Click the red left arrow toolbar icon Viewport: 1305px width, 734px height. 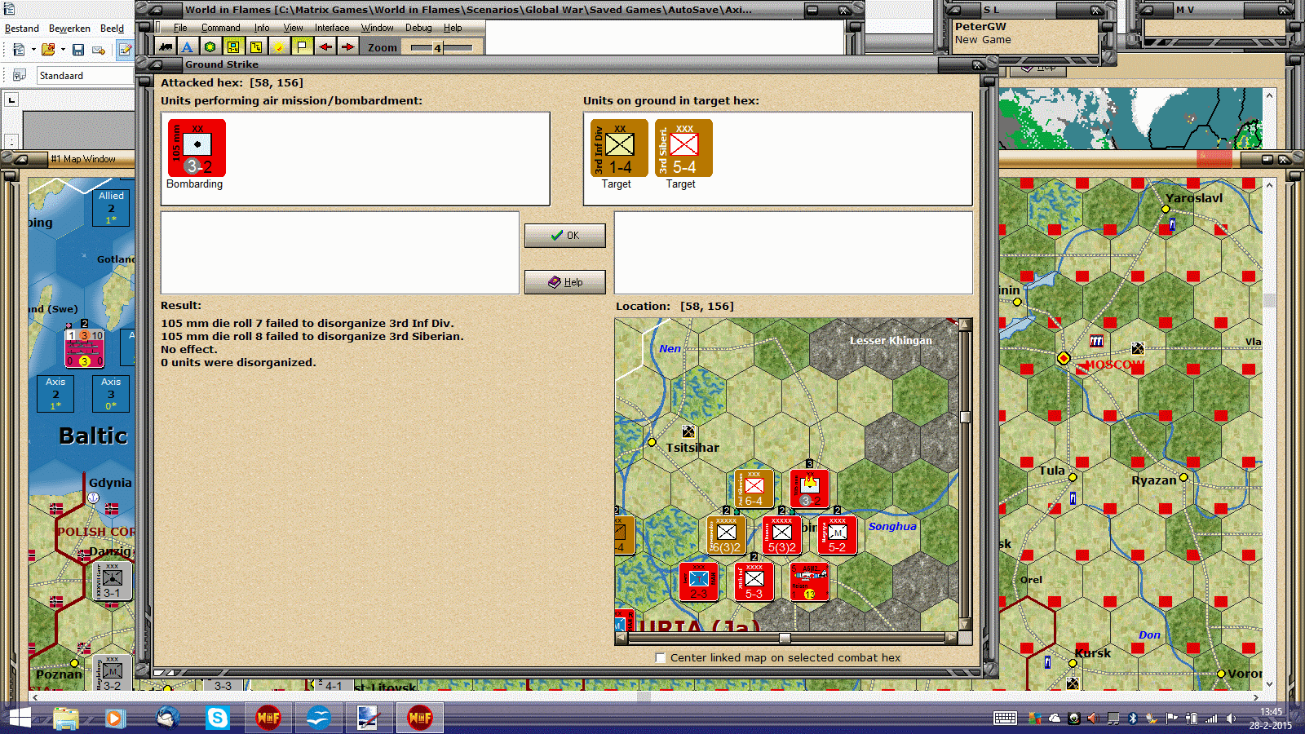[325, 47]
